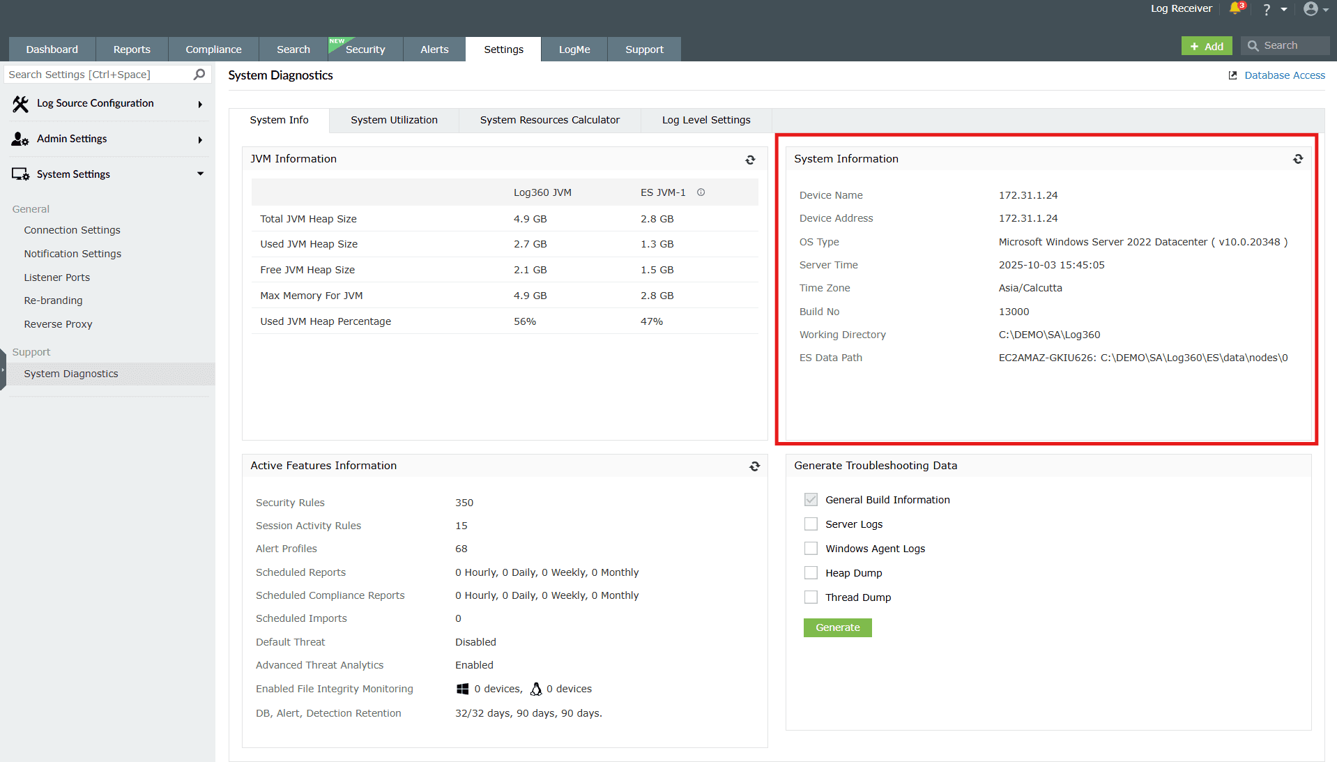Click the Log Receiver link
The width and height of the screenshot is (1337, 762).
pyautogui.click(x=1181, y=8)
